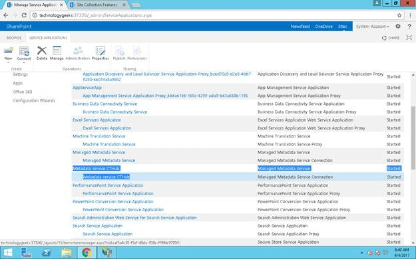Viewport: 416px width, 259px height.
Task: Launch PowerShell from the taskbar
Action: click(47, 252)
